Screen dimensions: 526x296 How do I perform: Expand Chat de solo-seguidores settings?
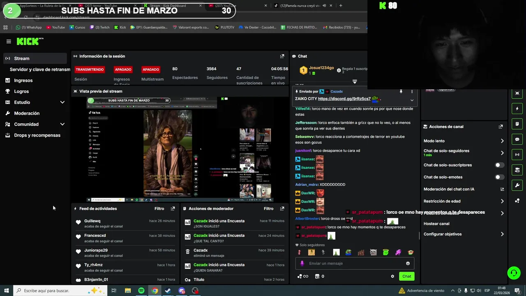[x=502, y=153]
